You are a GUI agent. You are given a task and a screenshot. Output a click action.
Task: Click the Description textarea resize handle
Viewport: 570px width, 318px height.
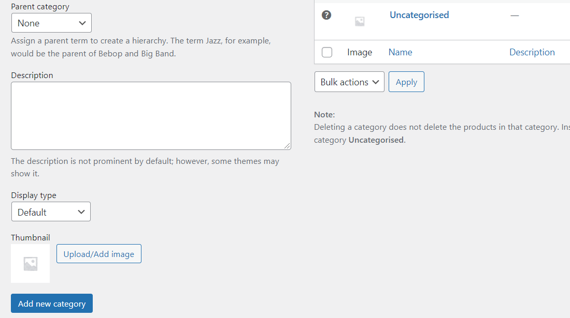coord(287,146)
